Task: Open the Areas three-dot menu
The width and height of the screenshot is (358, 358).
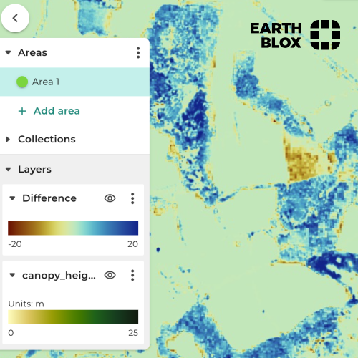Action: coord(138,52)
